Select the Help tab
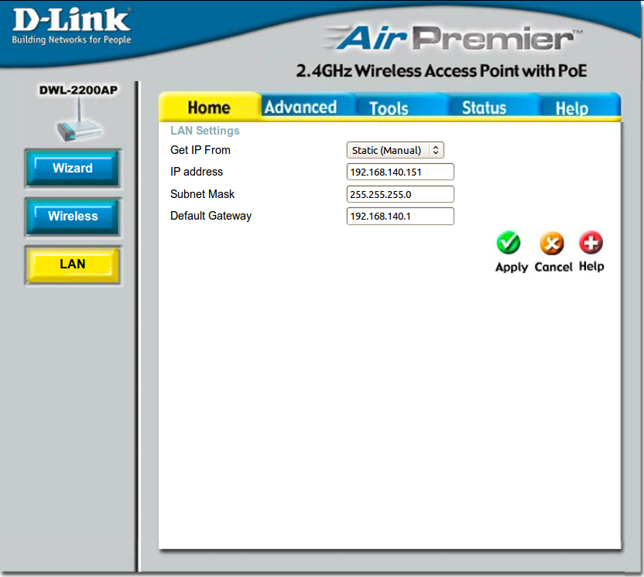The width and height of the screenshot is (644, 577). pos(571,108)
